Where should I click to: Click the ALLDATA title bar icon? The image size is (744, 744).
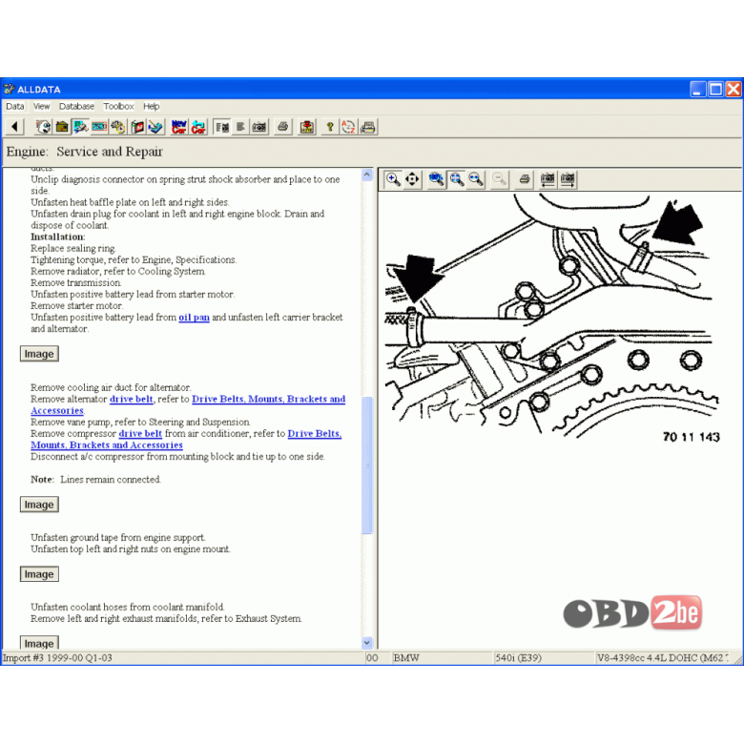[9, 90]
